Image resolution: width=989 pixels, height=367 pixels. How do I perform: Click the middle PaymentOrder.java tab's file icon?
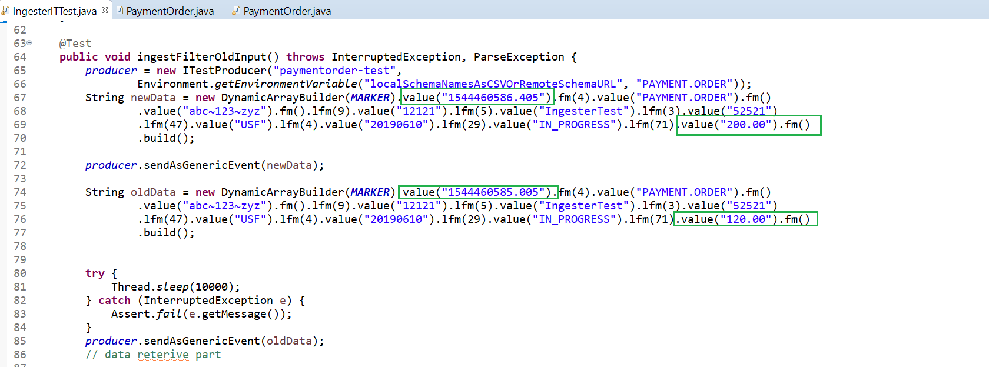click(120, 11)
